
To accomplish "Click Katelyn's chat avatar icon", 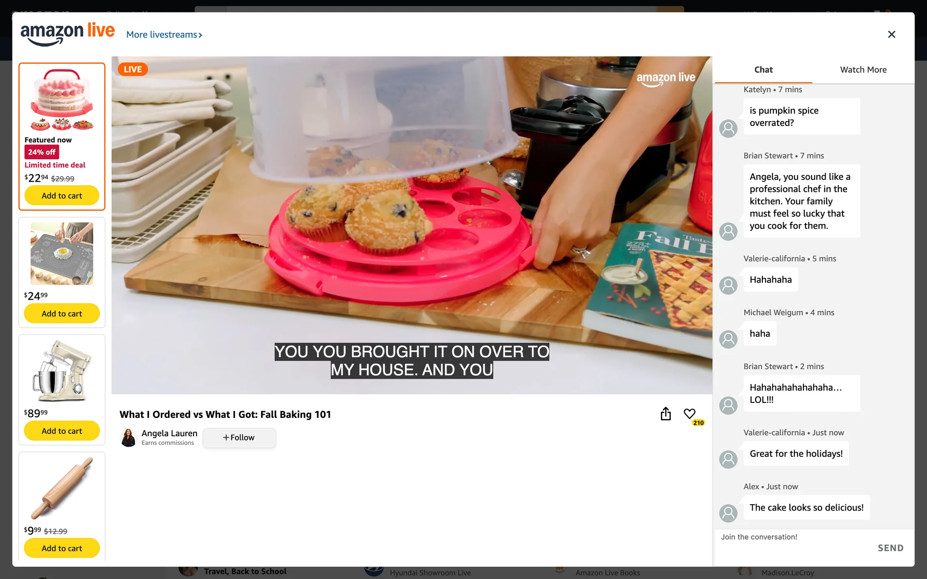I will click(x=728, y=128).
